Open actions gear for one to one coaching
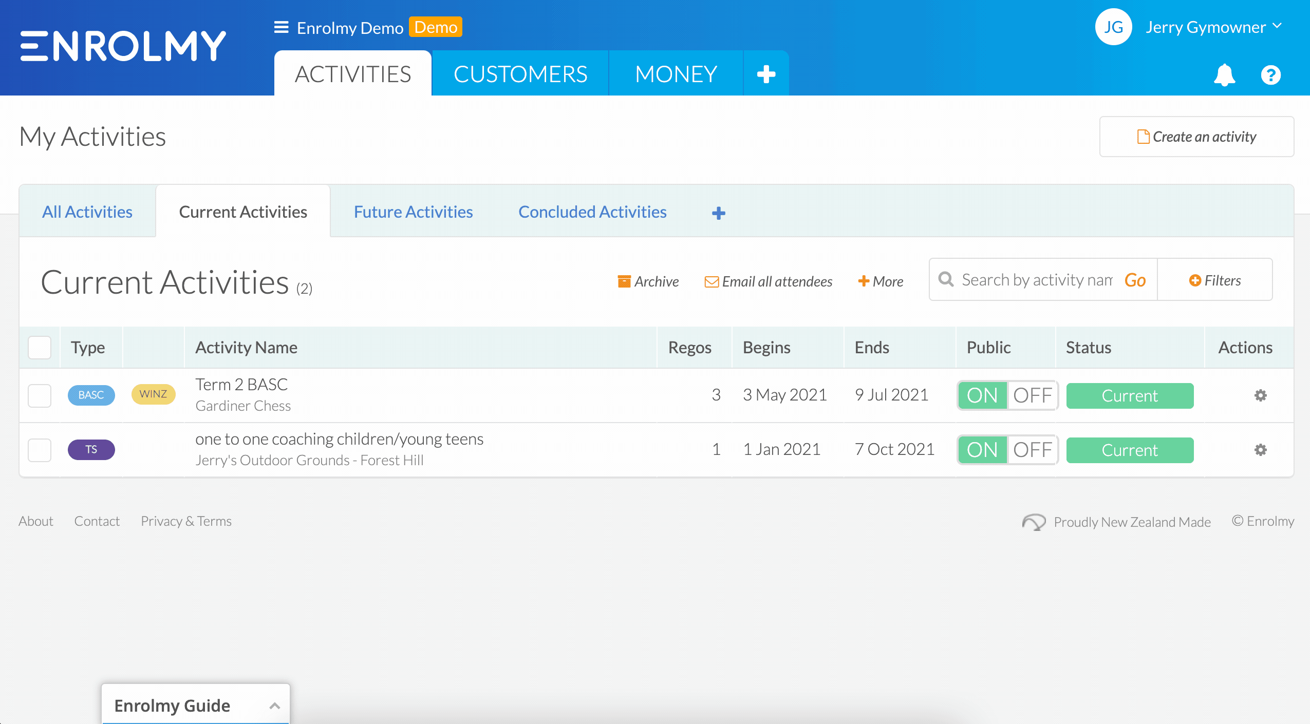This screenshot has height=724, width=1310. 1260,450
